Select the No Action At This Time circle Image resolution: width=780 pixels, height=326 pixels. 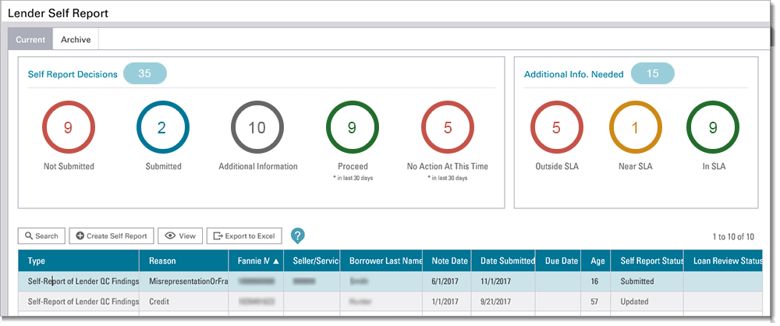point(447,128)
